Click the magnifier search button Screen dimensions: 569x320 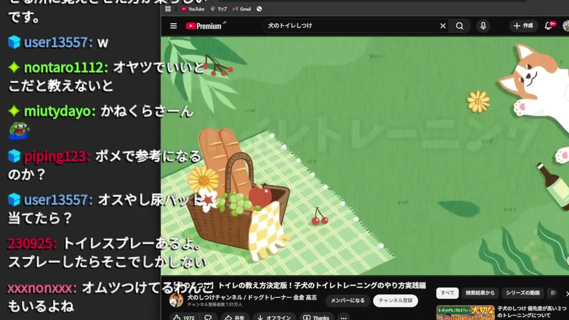click(460, 26)
